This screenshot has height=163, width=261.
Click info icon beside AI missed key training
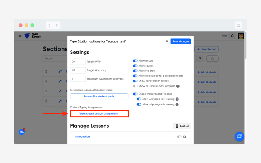point(177,99)
